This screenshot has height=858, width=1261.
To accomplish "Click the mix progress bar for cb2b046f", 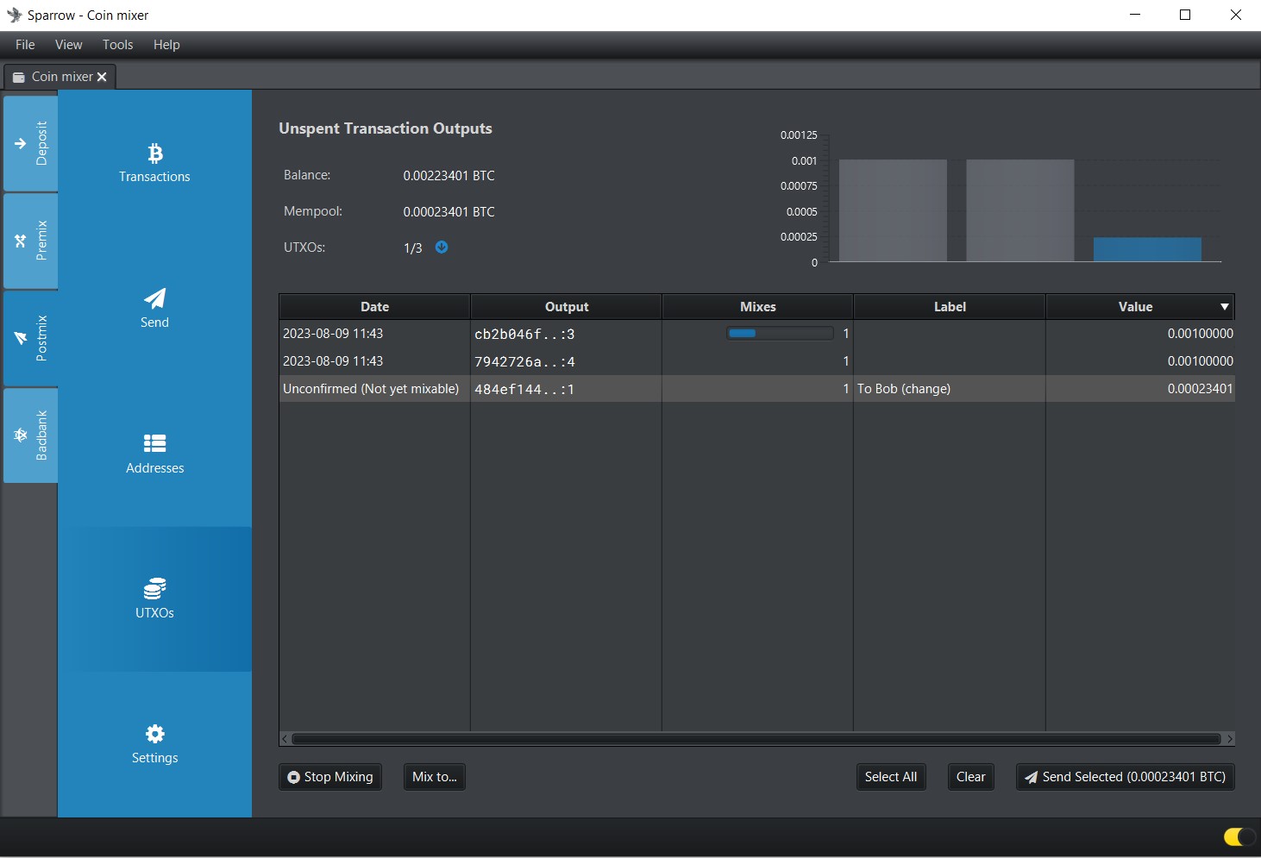I will tap(780, 334).
